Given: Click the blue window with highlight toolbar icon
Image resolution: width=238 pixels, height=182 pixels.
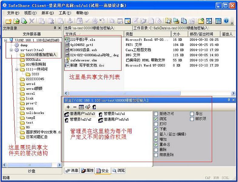Looking at the screenshot, I should [128, 21].
